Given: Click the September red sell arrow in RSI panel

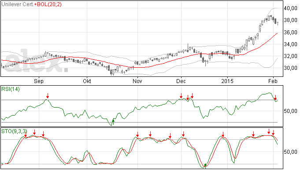Looking at the screenshot, I should pos(48,95).
